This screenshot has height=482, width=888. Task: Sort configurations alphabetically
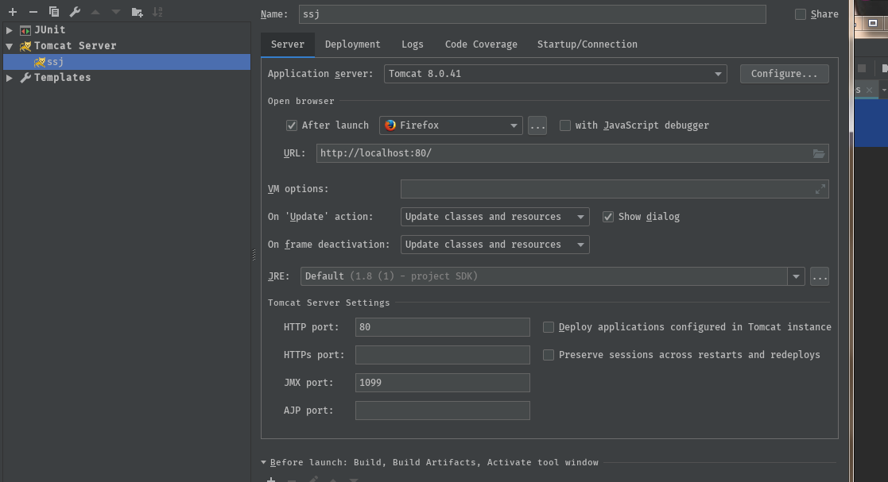(157, 12)
